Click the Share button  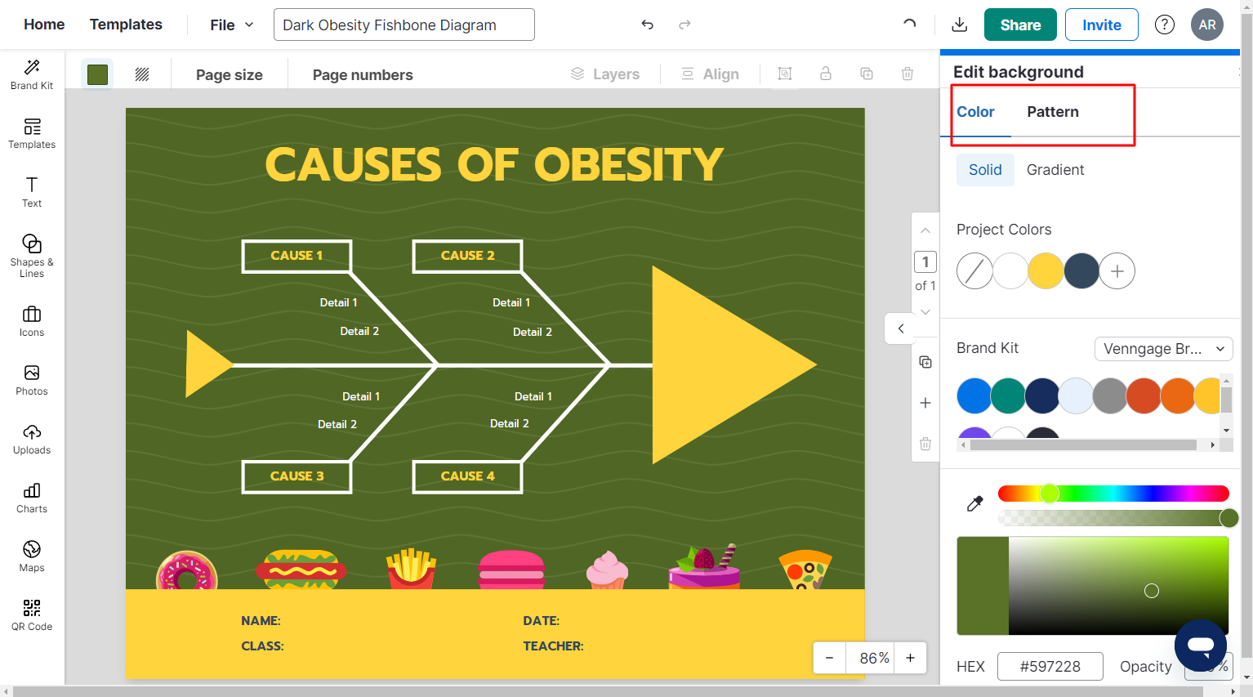1020,25
